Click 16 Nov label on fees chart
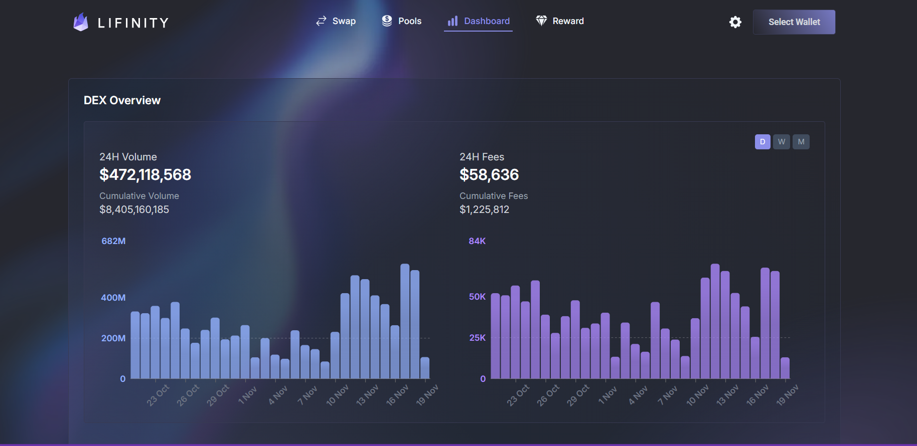917x446 pixels. [x=757, y=395]
